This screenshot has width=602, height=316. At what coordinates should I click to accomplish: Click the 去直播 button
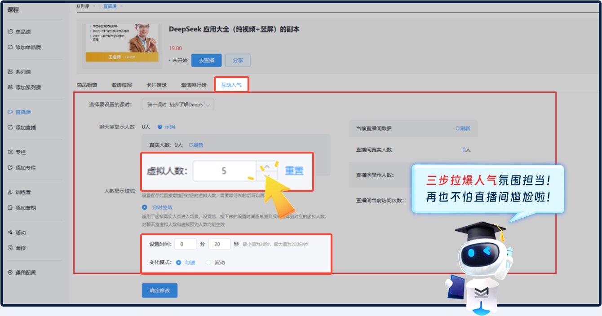pos(206,60)
